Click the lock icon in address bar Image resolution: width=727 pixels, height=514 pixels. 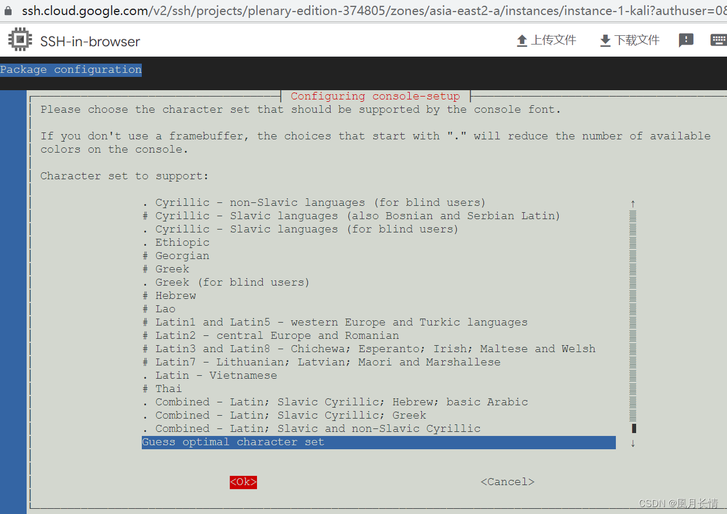8,10
